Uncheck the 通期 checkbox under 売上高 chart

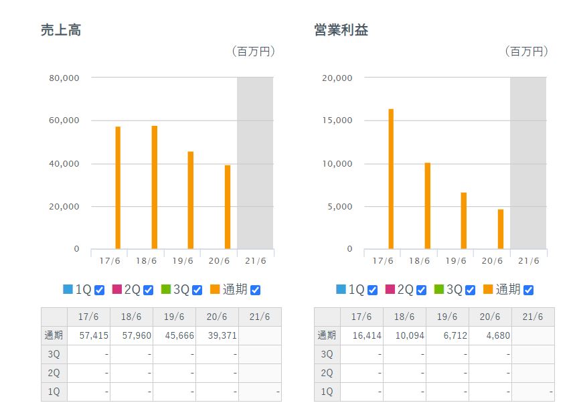click(256, 290)
